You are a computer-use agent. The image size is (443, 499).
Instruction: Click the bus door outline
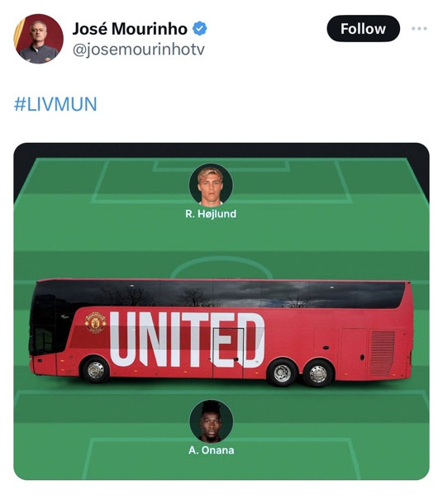[228, 353]
